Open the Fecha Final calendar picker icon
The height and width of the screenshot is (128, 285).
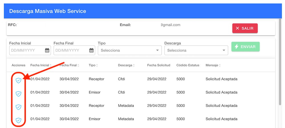[x=91, y=50]
